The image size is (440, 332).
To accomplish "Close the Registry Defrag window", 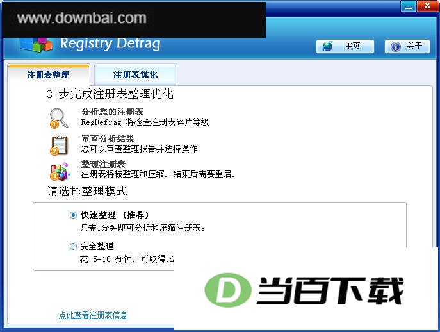I will coord(428,6).
